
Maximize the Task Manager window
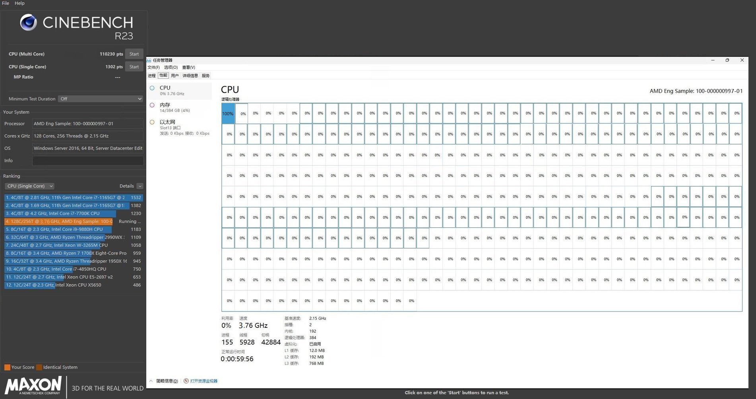(727, 60)
